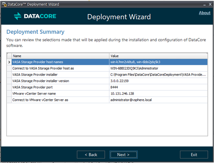Click the Deployment Summary heading
The width and height of the screenshot is (214, 163).
35,32
